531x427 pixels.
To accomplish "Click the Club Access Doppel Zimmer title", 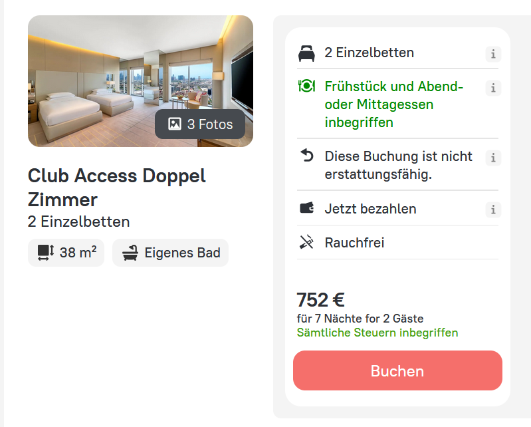I will point(117,187).
